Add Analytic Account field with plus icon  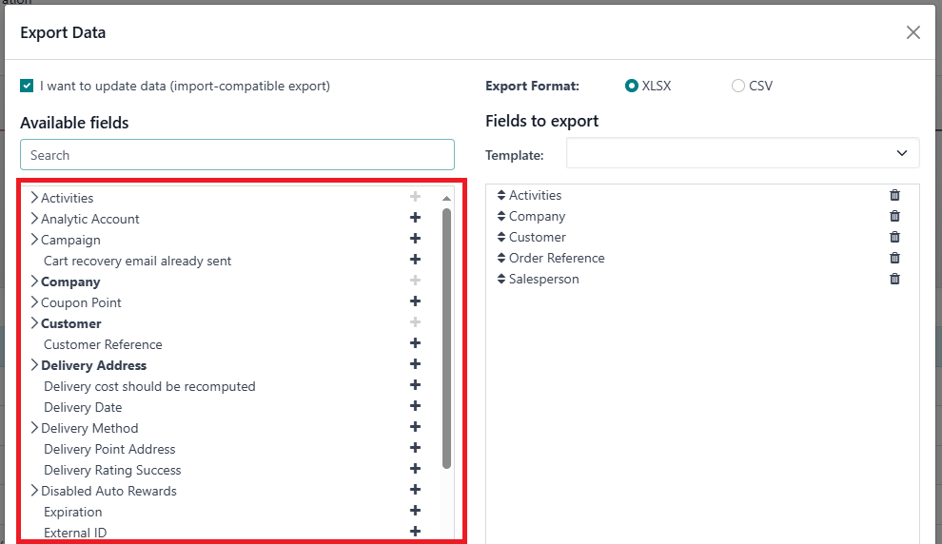415,219
